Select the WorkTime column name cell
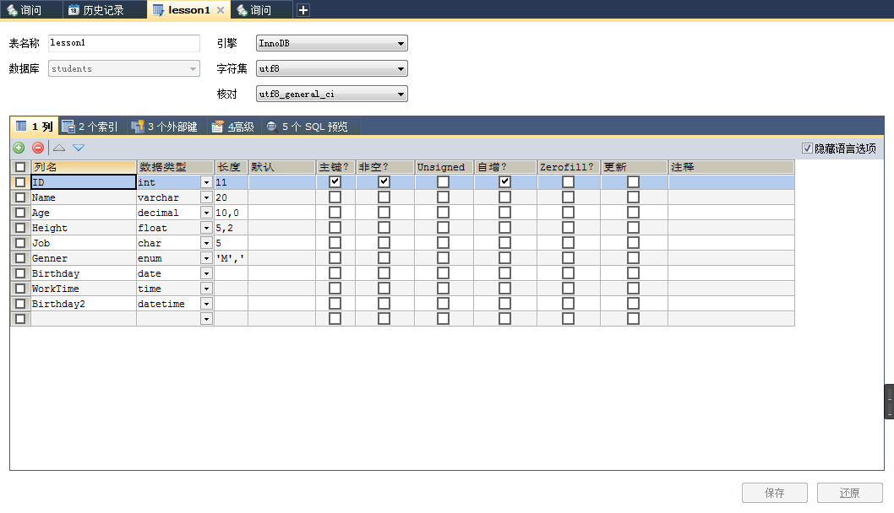This screenshot has width=894, height=513. click(x=84, y=289)
